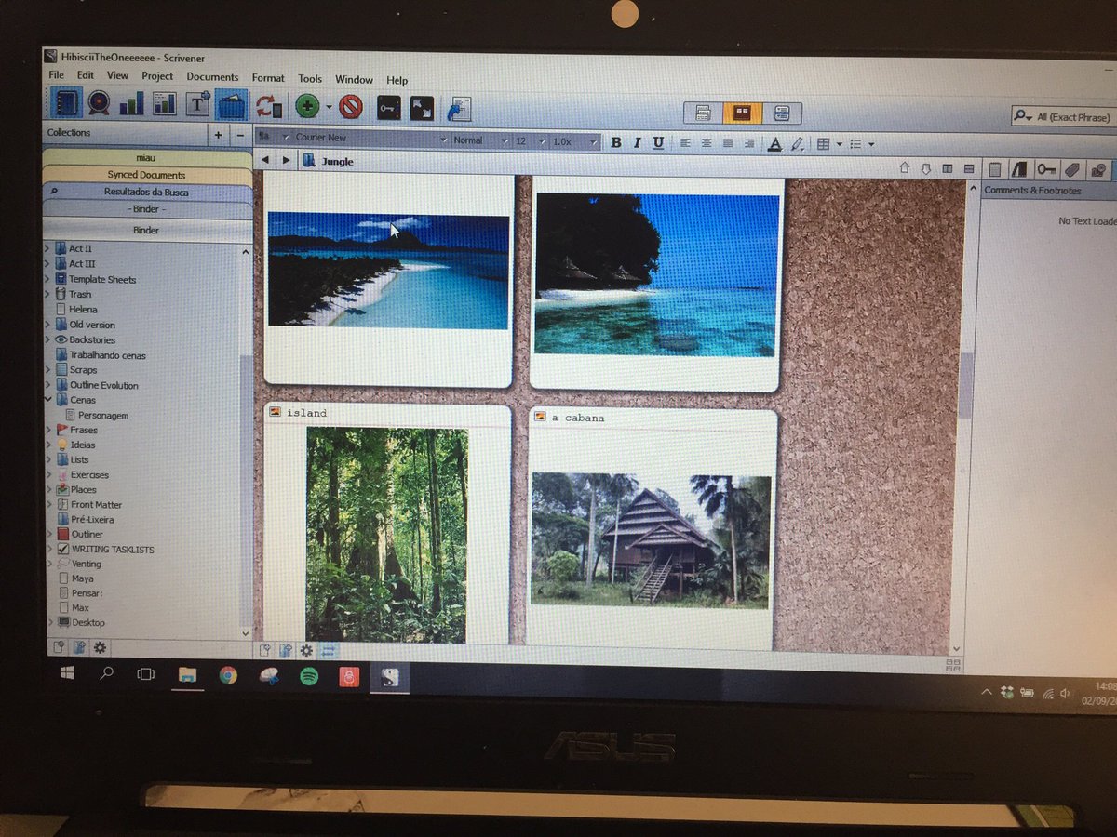Open Text Statistics from the framed chart icon

click(165, 104)
